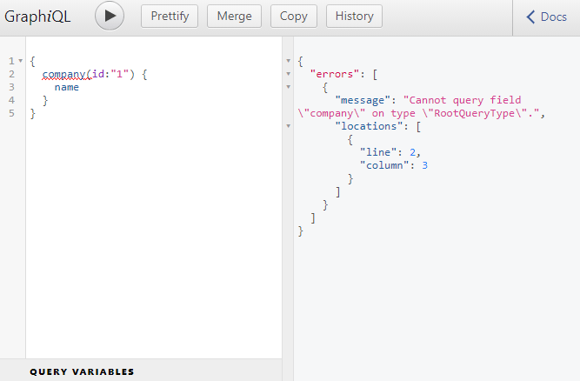The height and width of the screenshot is (381, 580).
Task: Collapse the root result object fold arrow
Action: pos(288,62)
